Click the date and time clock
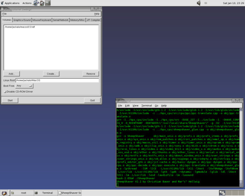Image resolution: width=245 pixels, height=196 pixels. [x=233, y=3]
